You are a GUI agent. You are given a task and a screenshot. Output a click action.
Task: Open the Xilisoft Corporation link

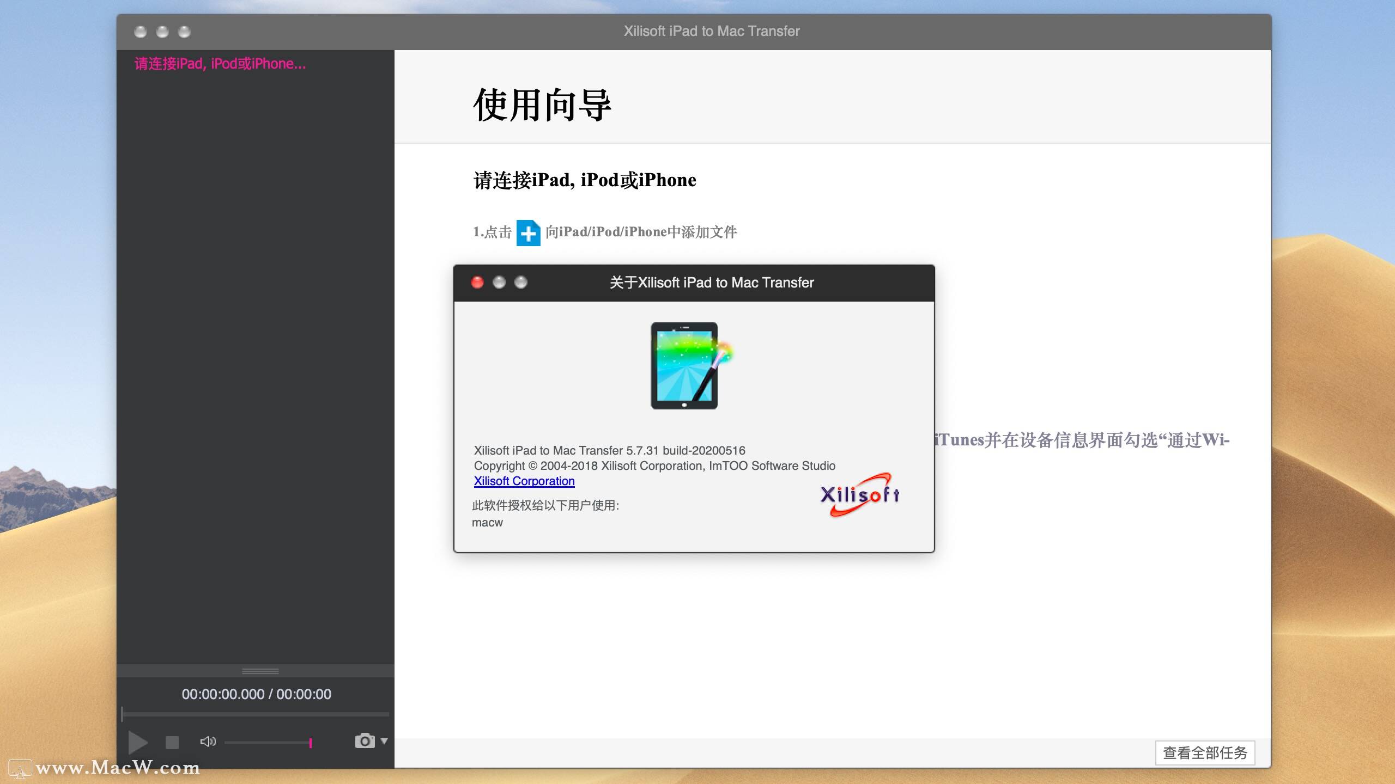click(x=524, y=481)
